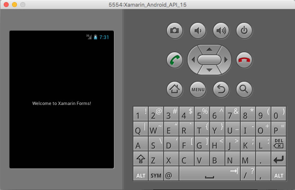The height and width of the screenshot is (190, 295).
Task: Click the 2 number key
Action: coord(156,114)
